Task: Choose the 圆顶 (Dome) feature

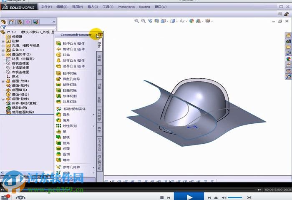Action: tap(63, 154)
